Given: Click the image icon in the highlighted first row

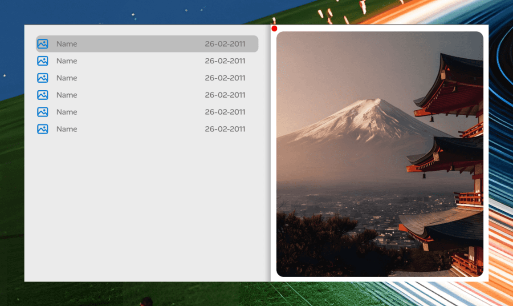Looking at the screenshot, I should [x=43, y=44].
